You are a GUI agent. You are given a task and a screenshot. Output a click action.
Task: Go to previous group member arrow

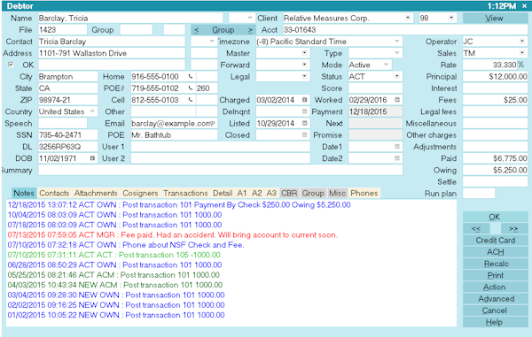click(x=197, y=30)
